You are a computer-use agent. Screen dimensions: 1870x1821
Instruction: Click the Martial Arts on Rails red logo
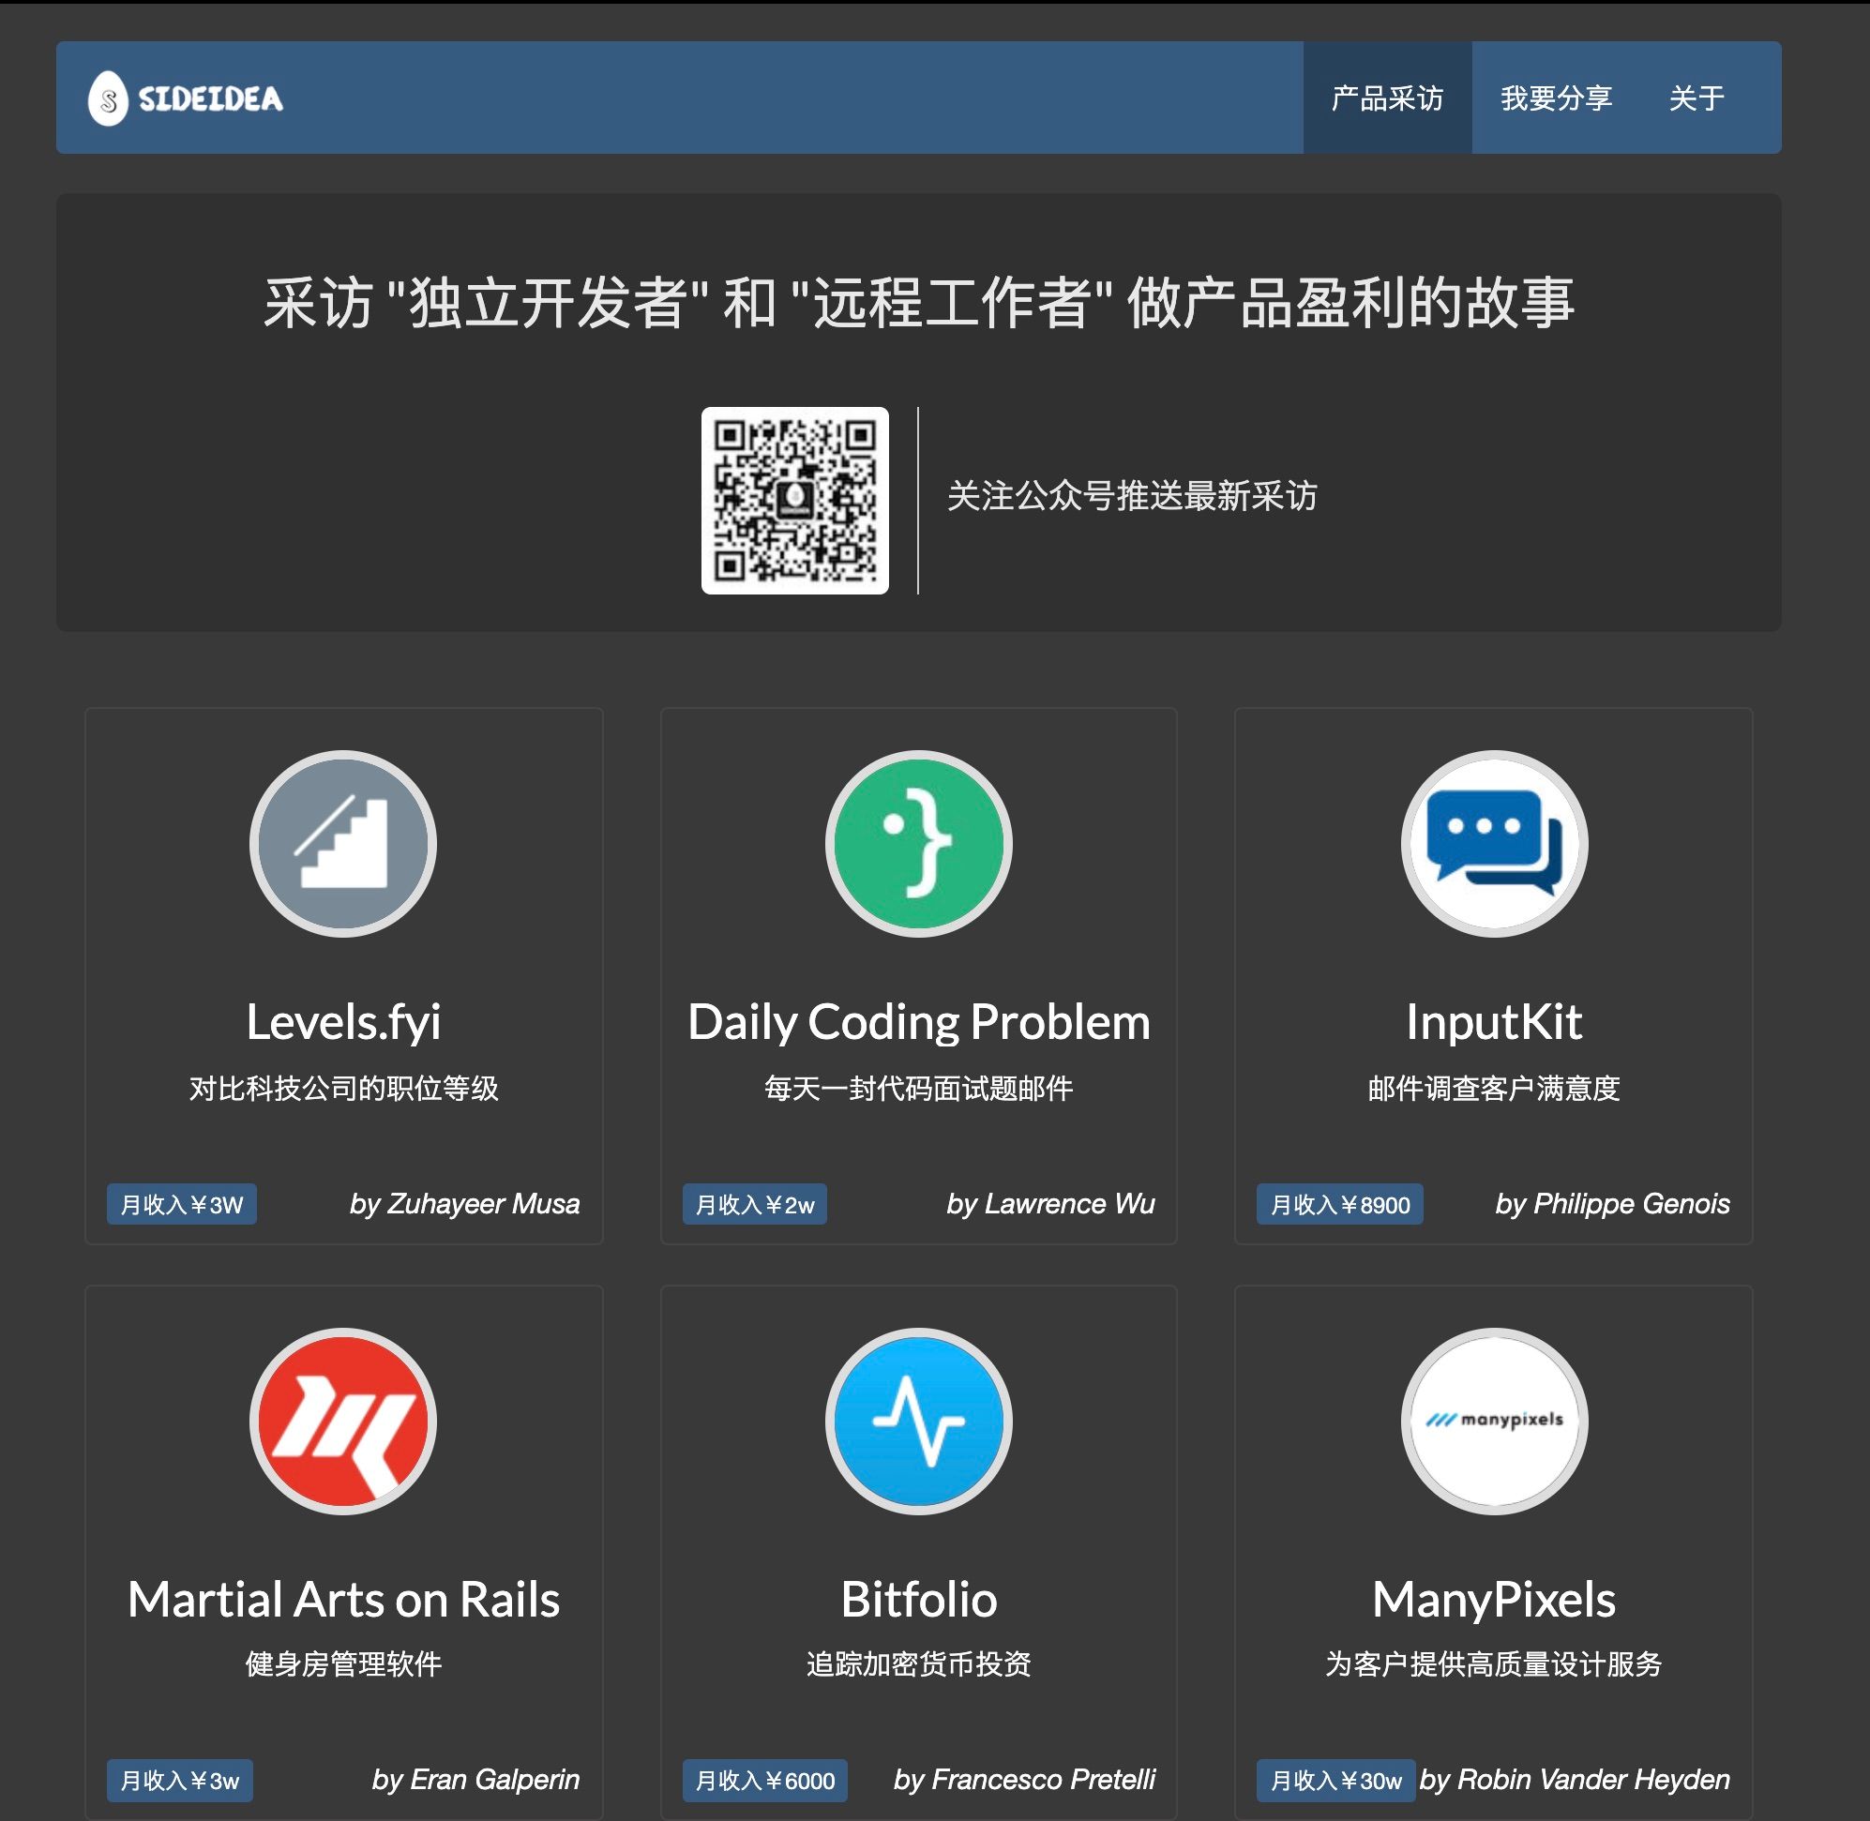pos(343,1421)
